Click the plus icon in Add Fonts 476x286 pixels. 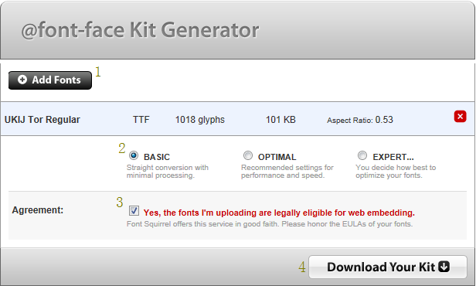[x=22, y=80]
